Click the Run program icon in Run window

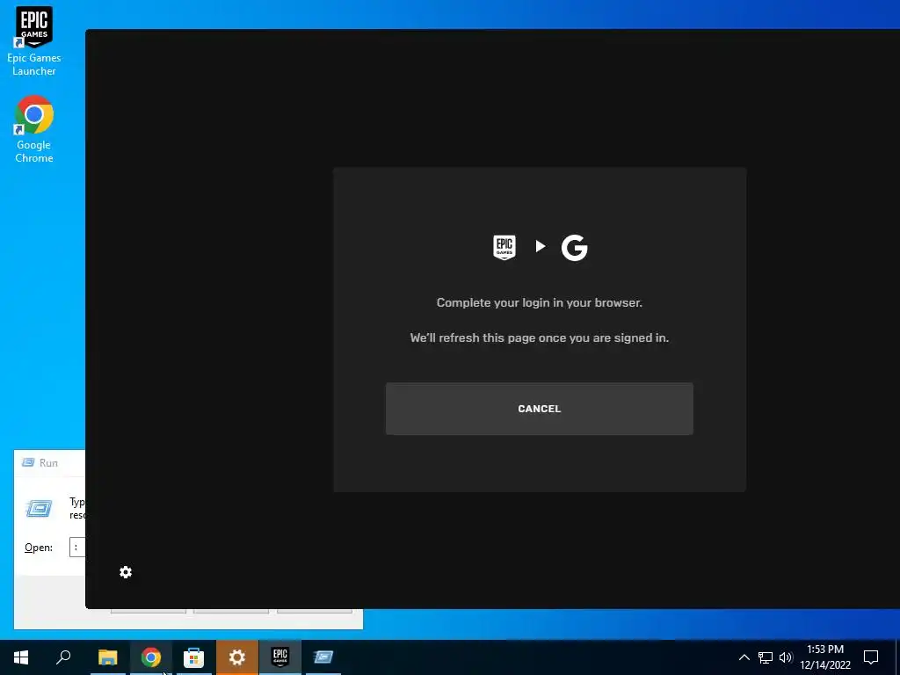(x=39, y=508)
